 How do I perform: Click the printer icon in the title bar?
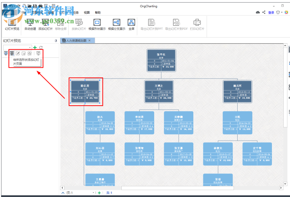coord(40,6)
